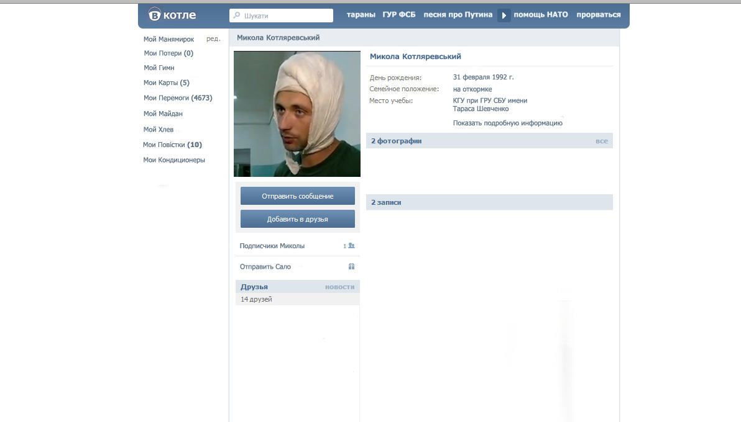Open Мои Кондиционеры sidebar item
The height and width of the screenshot is (422, 741).
pos(174,160)
